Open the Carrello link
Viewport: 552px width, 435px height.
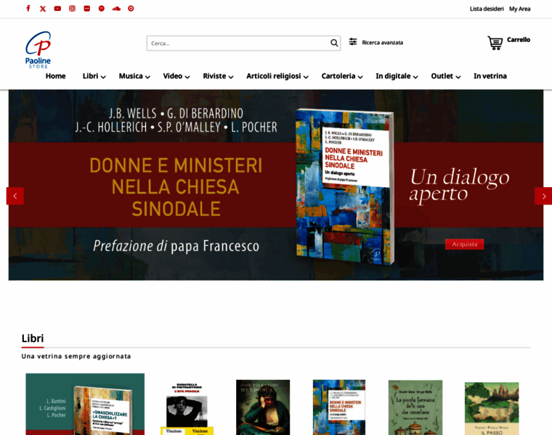[x=519, y=40]
